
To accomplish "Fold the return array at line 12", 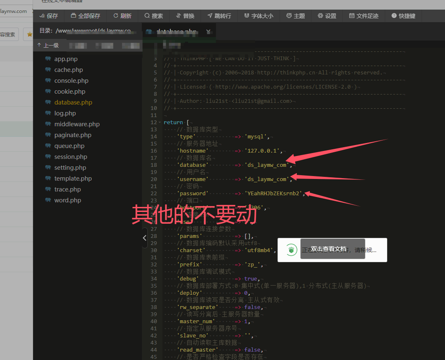I will point(160,123).
